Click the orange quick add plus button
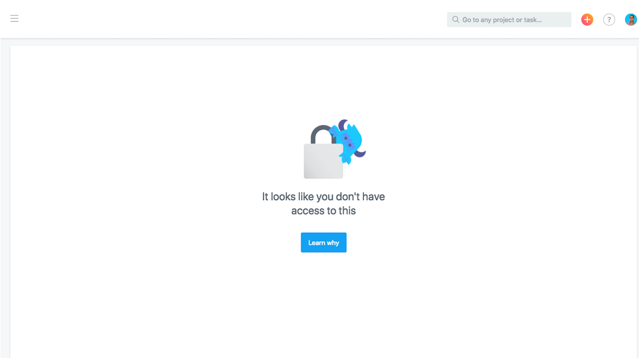 pyautogui.click(x=587, y=20)
